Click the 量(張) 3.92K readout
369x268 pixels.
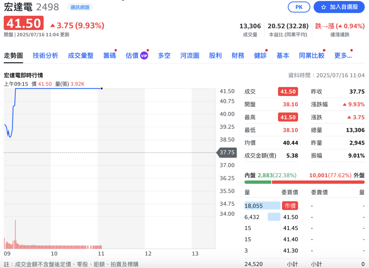click(70, 84)
